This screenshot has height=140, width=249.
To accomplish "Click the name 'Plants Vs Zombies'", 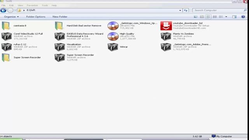I will [x=183, y=34].
